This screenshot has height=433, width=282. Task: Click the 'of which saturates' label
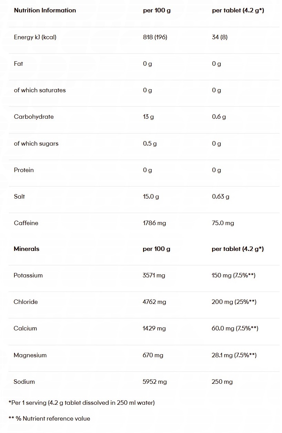click(40, 90)
